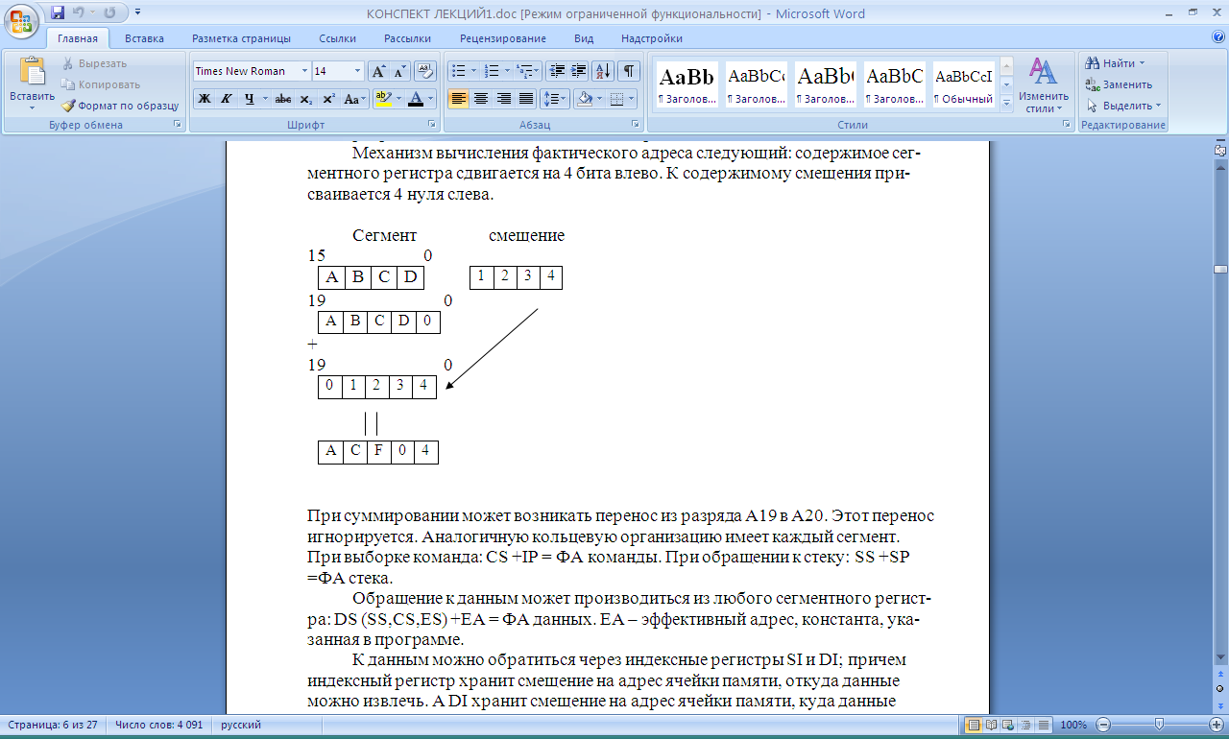Screen dimensions: 1229x739
Task: Open the font name Times New Roman dropdown
Action: pyautogui.click(x=305, y=71)
